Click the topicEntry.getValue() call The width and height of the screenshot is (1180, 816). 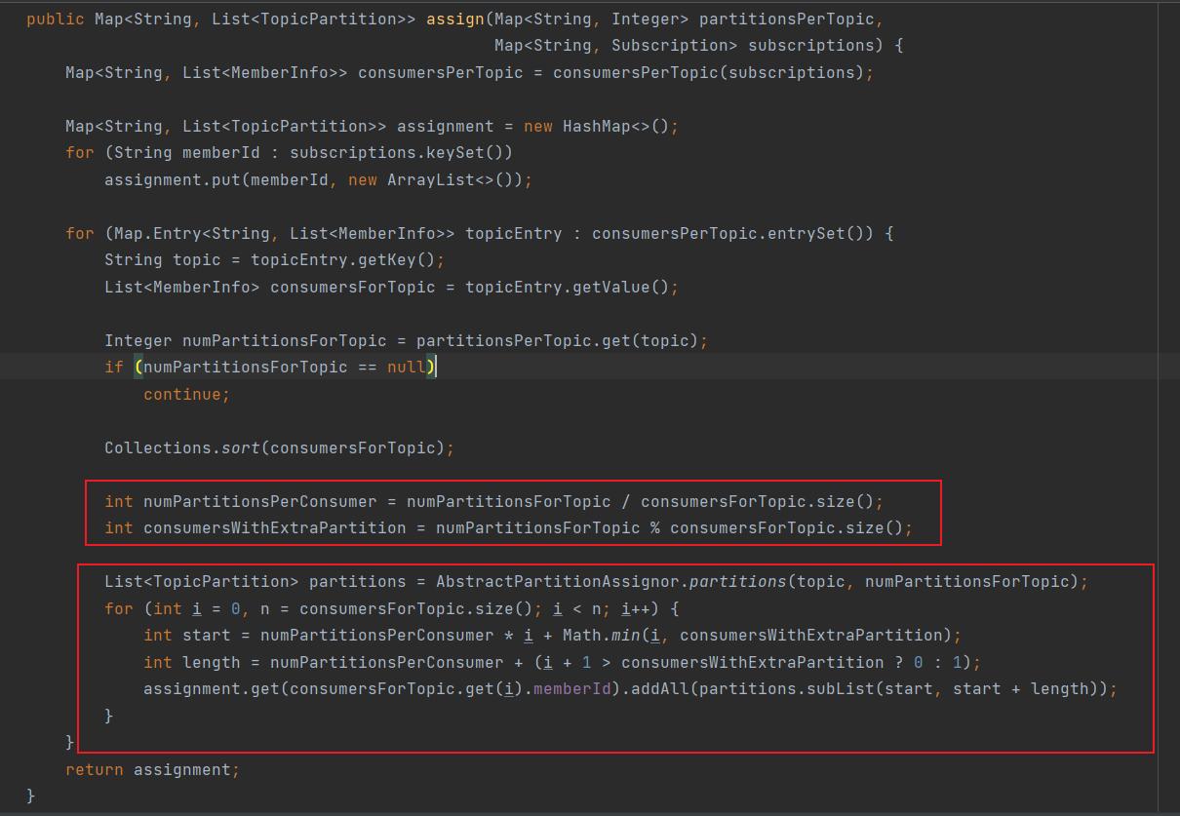point(570,287)
